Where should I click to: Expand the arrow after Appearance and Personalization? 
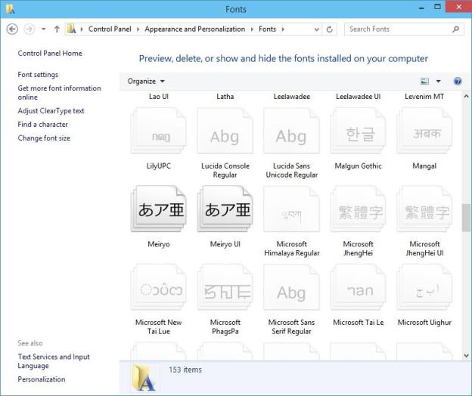click(x=252, y=29)
